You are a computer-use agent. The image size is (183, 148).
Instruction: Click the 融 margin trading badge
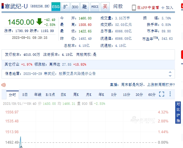[85, 6]
